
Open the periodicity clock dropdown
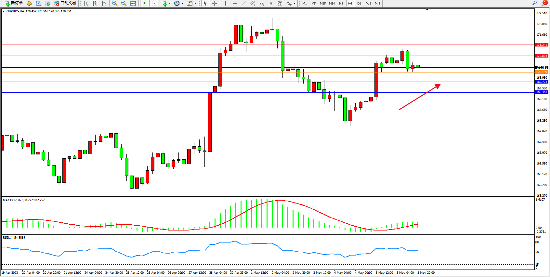(x=182, y=4)
